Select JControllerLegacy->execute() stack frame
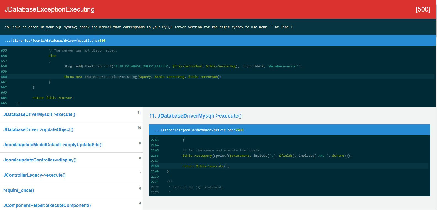 point(71,175)
